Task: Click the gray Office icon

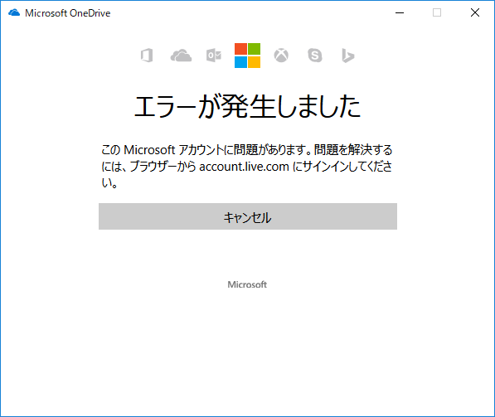Action: click(x=147, y=56)
